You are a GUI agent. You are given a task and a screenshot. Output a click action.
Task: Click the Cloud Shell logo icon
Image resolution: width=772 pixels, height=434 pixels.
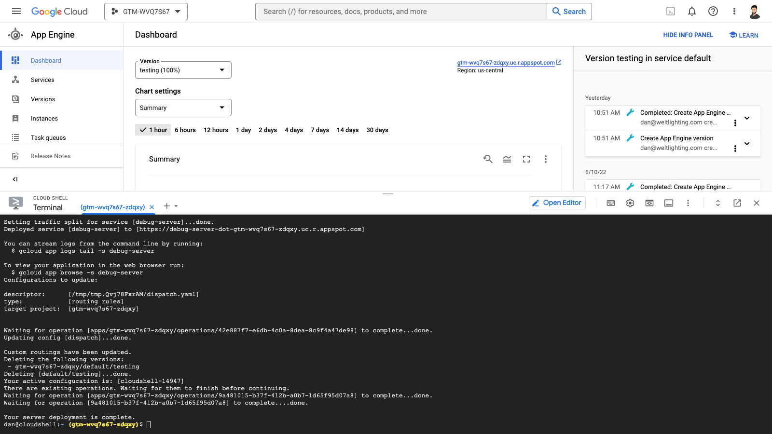point(16,203)
